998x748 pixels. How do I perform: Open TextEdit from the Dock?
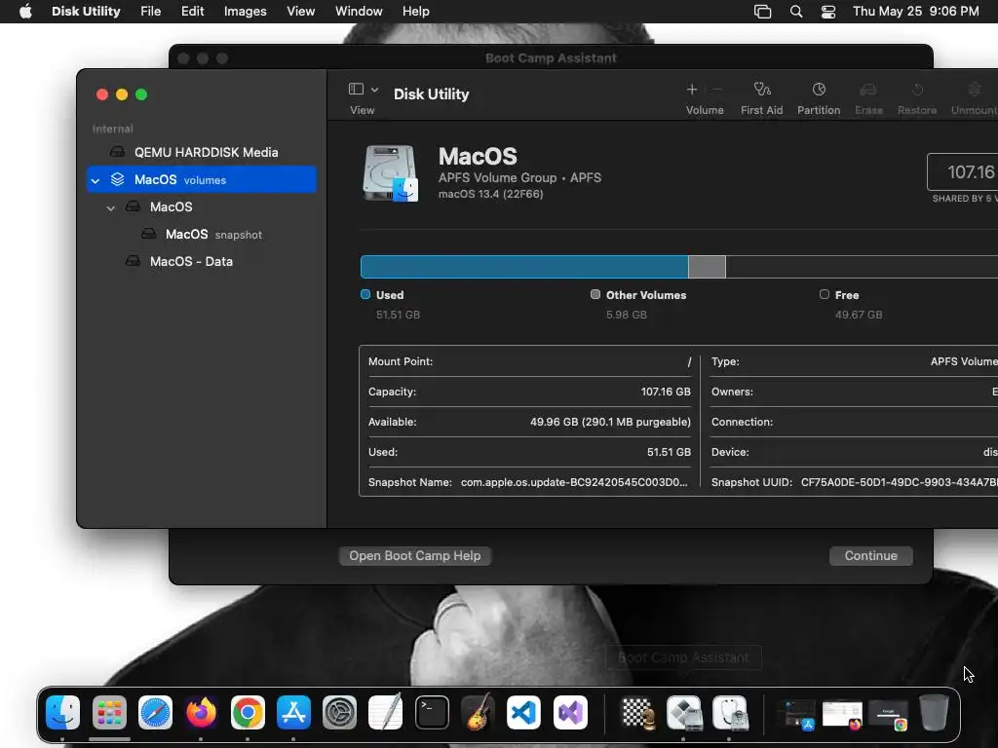pyautogui.click(x=386, y=712)
